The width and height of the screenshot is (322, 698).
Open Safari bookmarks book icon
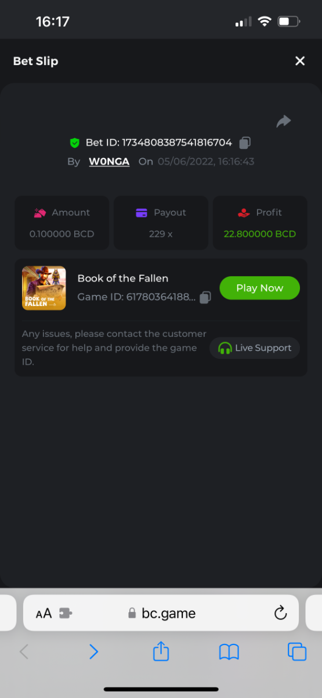click(x=229, y=652)
